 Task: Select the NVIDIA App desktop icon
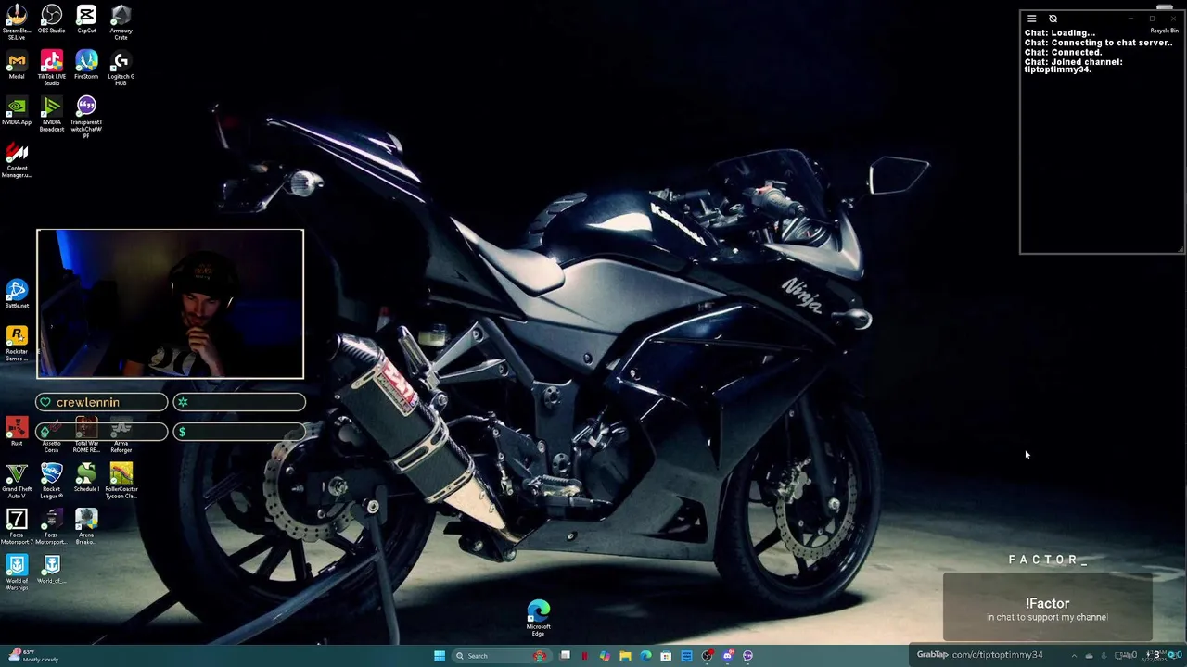[17, 111]
